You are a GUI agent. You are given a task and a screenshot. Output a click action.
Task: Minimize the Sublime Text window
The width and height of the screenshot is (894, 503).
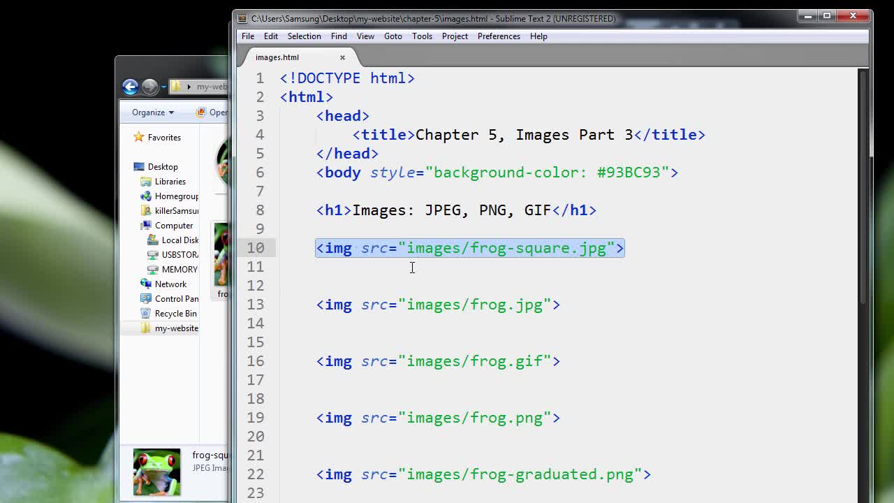808,16
